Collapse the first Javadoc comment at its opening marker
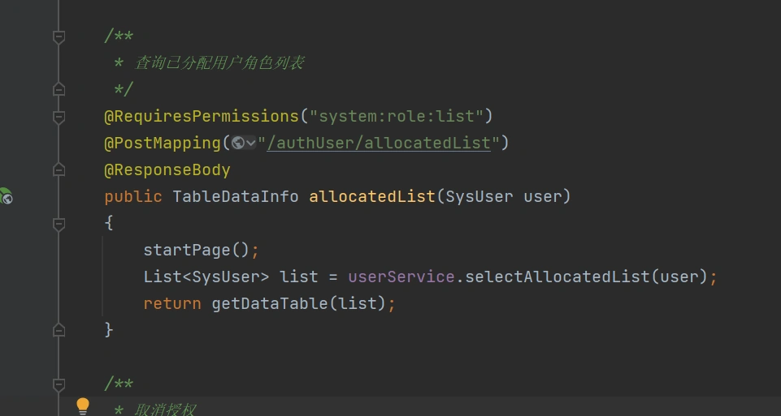Image resolution: width=781 pixels, height=416 pixels. (x=59, y=36)
